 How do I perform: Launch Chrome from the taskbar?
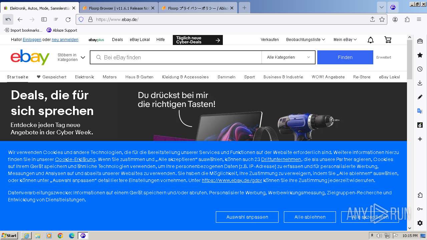pos(60,236)
